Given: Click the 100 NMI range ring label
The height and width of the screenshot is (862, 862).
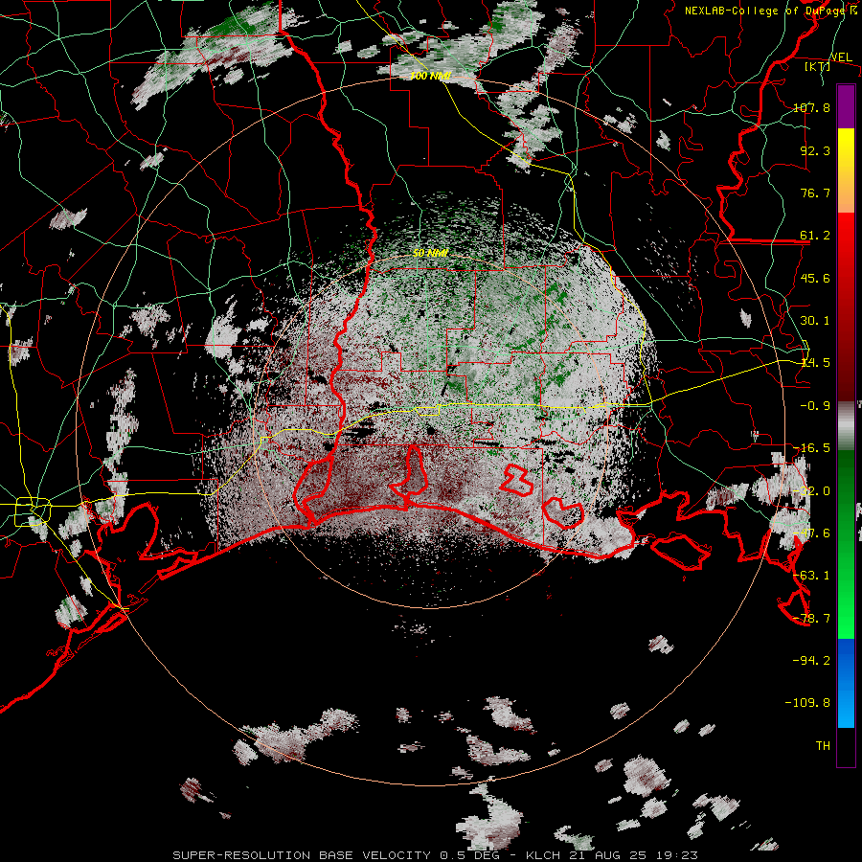Looking at the screenshot, I should pyautogui.click(x=430, y=76).
